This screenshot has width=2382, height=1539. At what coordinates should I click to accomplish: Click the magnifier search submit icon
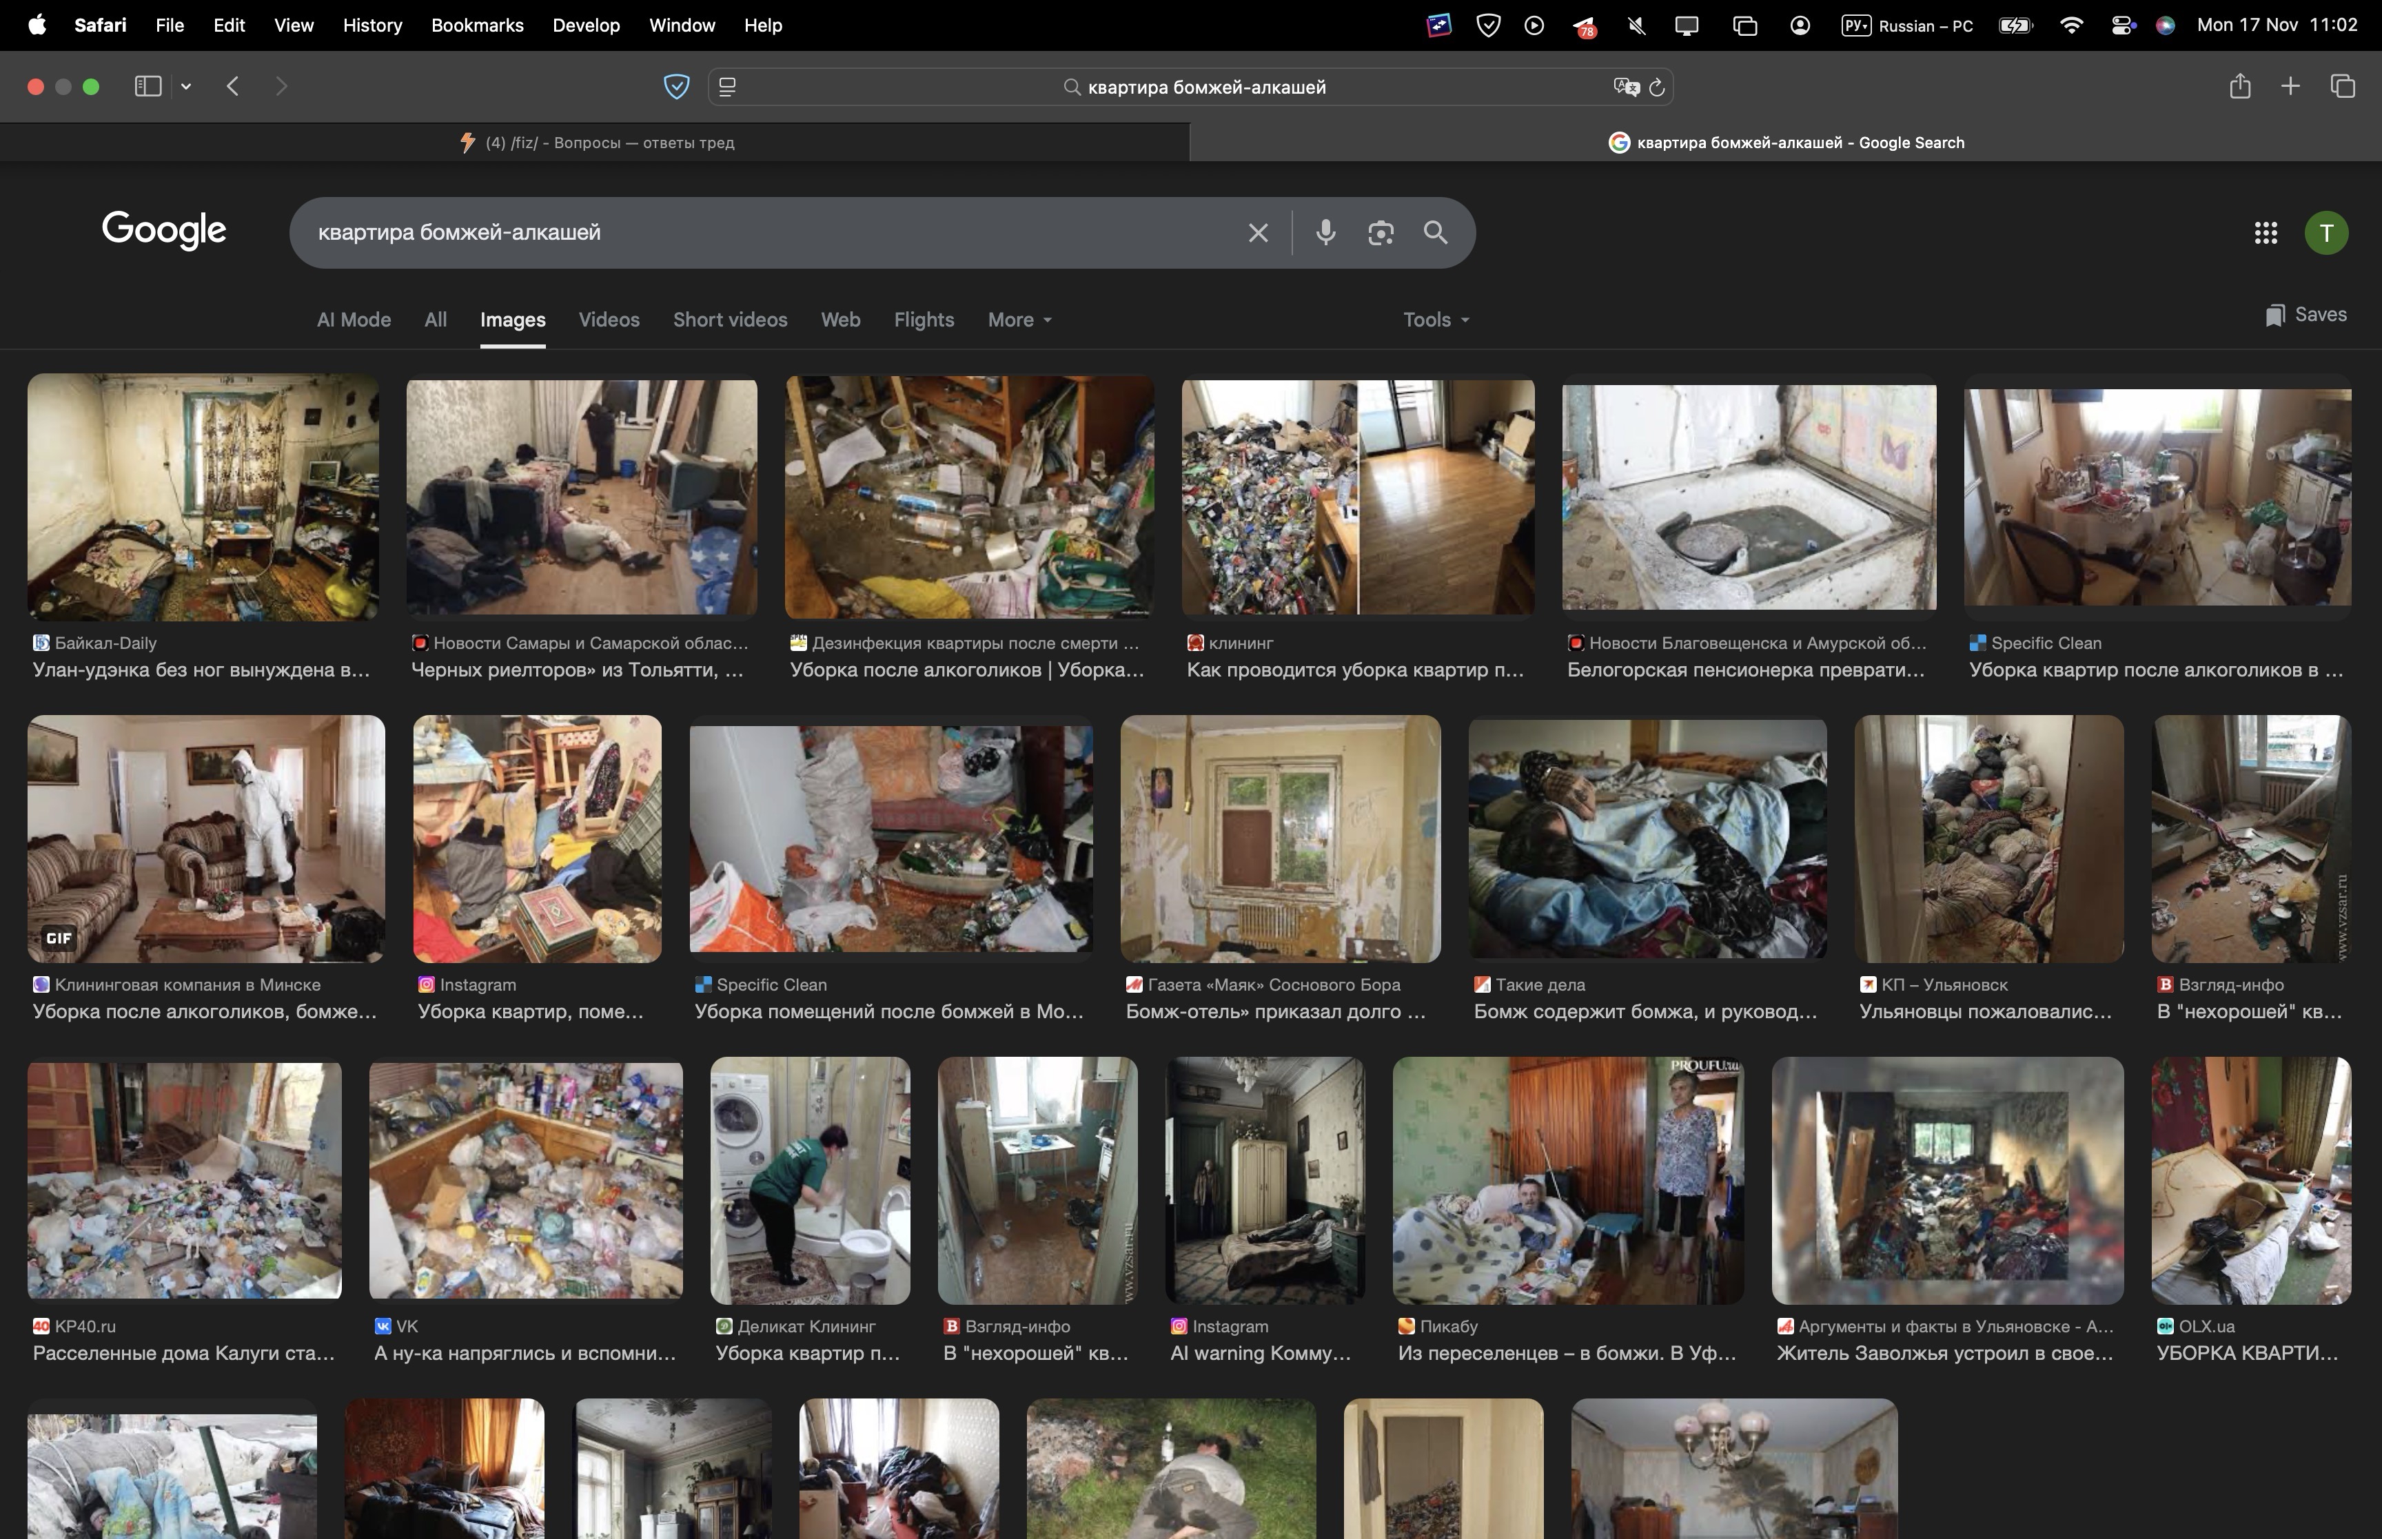(1436, 232)
